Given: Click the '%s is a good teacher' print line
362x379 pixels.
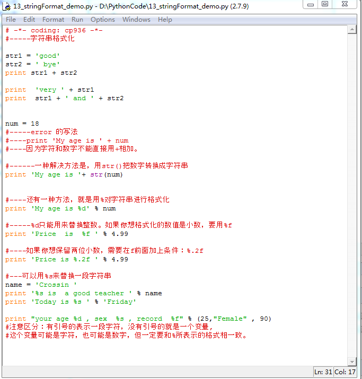Looking at the screenshot, I should coord(84,293).
